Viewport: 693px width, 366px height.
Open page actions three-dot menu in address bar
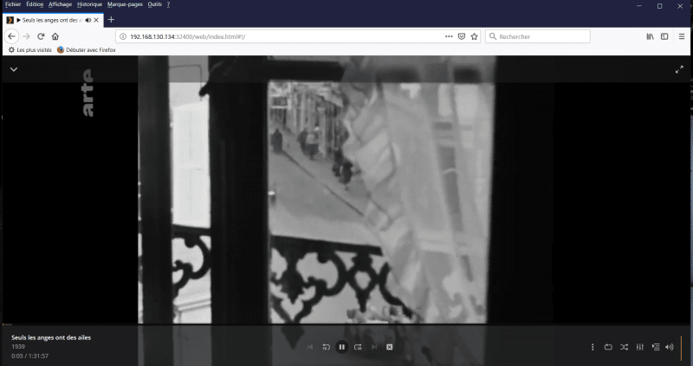[x=449, y=36]
